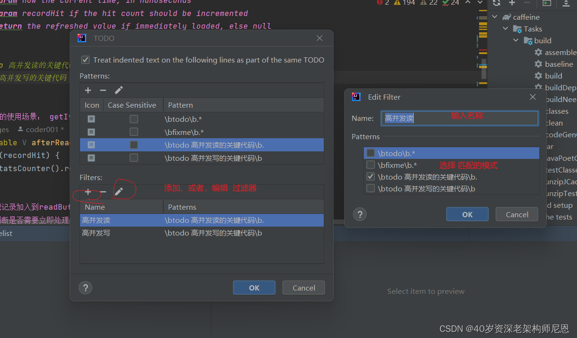This screenshot has height=338, width=577.
Task: Select the classes task in Gradle tree
Action: [557, 111]
